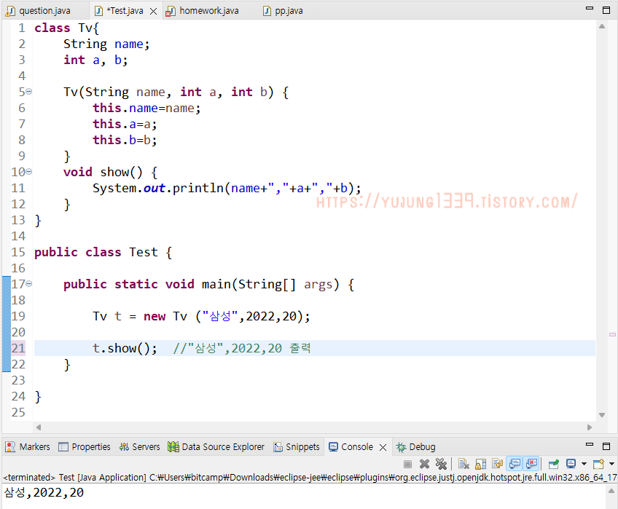This screenshot has width=618, height=509.
Task: Collapse the show() method fold at line 10
Action: pyautogui.click(x=28, y=172)
